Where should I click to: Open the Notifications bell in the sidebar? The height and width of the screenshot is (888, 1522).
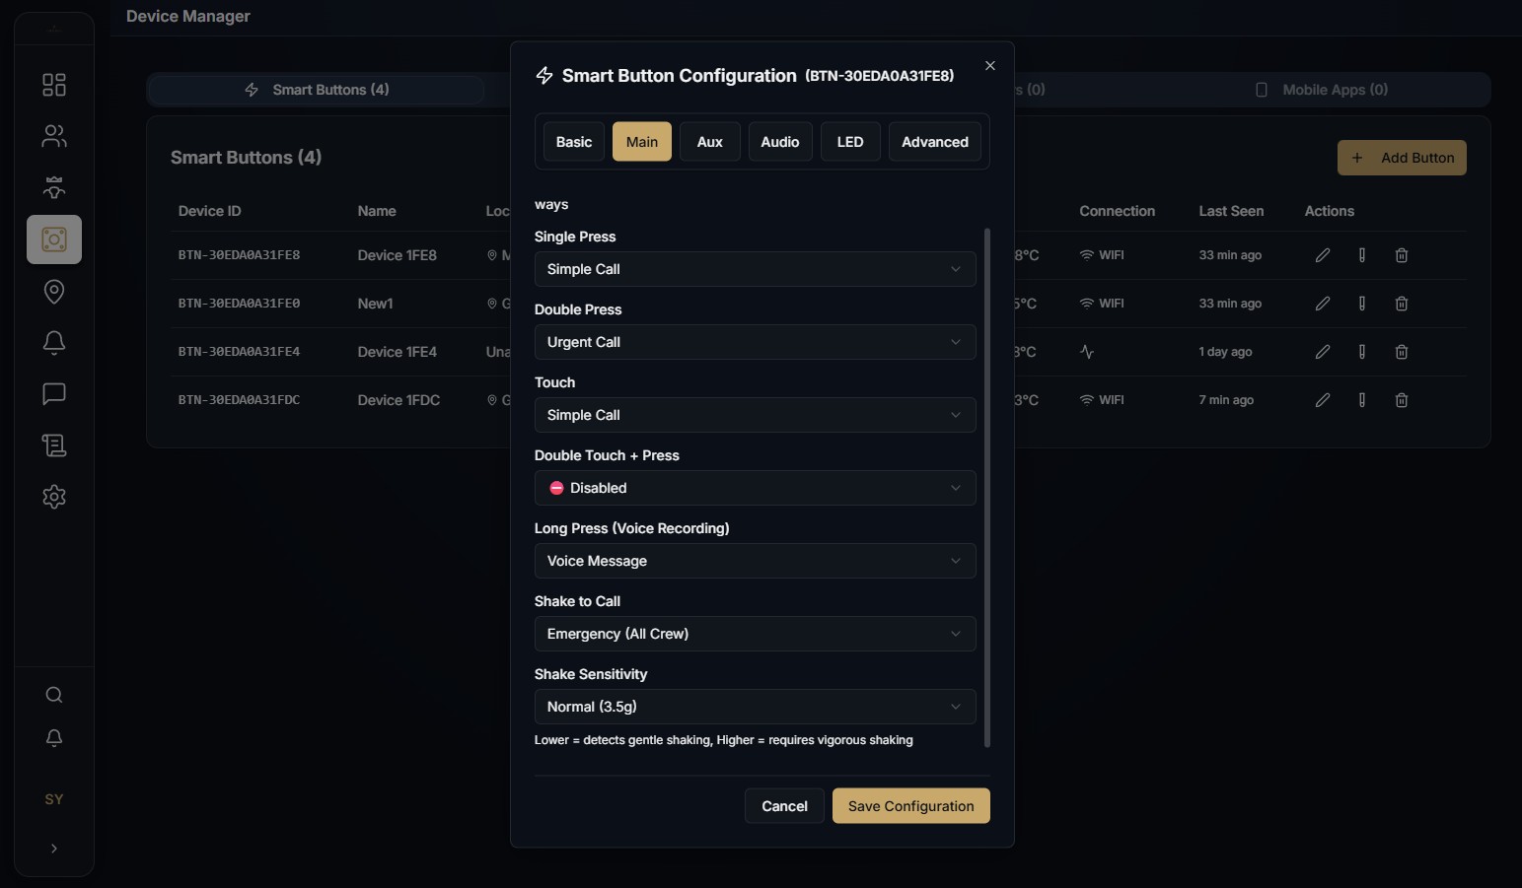tap(54, 343)
